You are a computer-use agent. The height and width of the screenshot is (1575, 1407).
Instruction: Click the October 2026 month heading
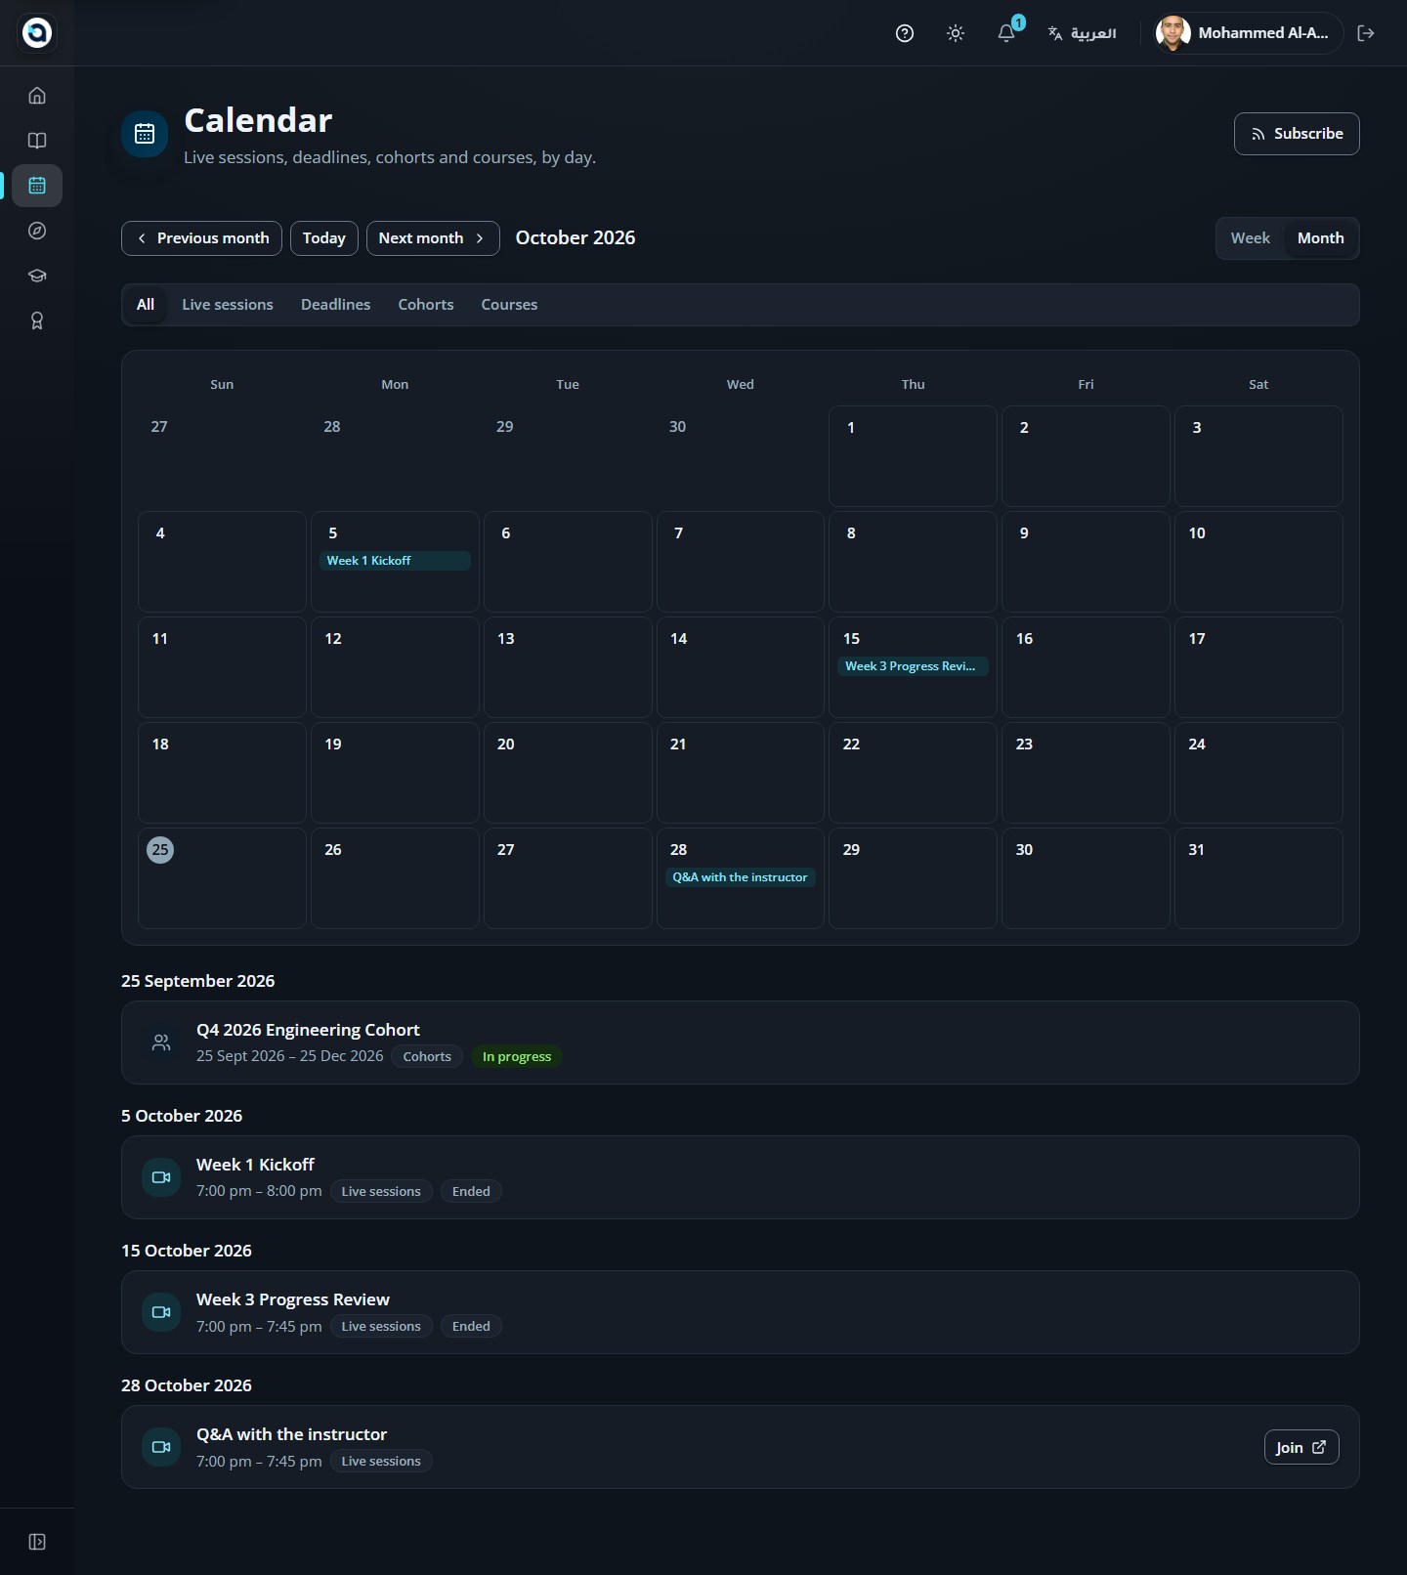pos(576,238)
